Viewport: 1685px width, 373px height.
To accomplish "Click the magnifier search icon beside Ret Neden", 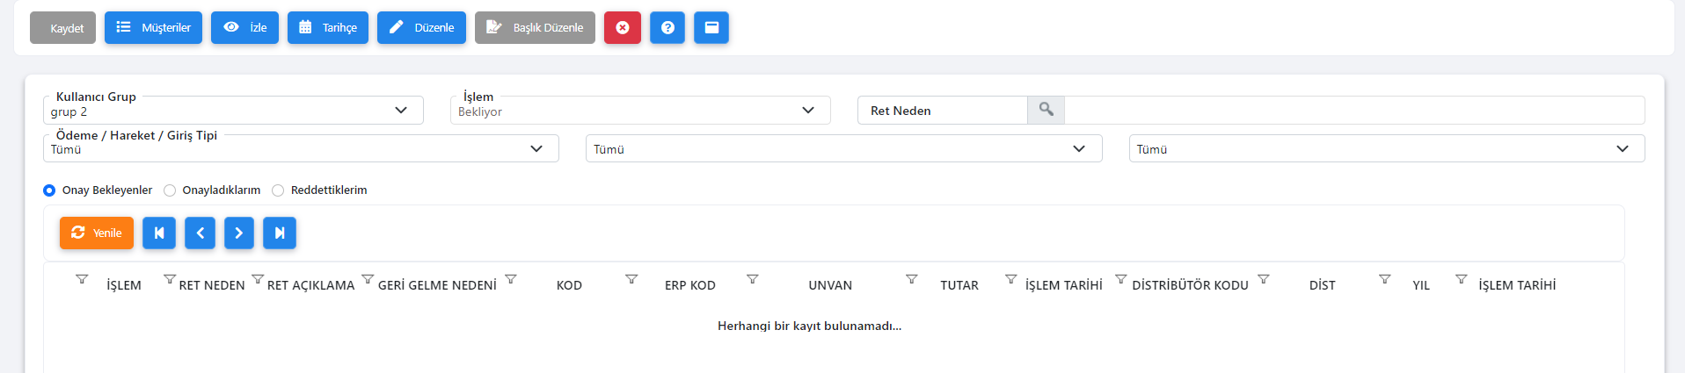I will coord(1046,110).
